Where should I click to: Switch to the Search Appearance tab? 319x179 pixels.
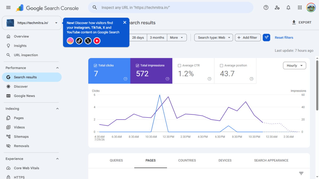[271, 160]
